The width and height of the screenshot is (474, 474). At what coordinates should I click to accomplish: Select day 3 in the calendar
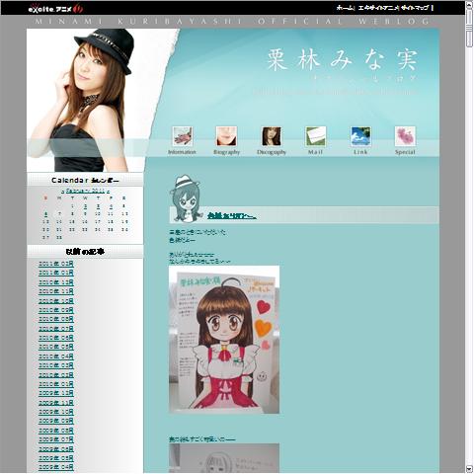point(98,206)
